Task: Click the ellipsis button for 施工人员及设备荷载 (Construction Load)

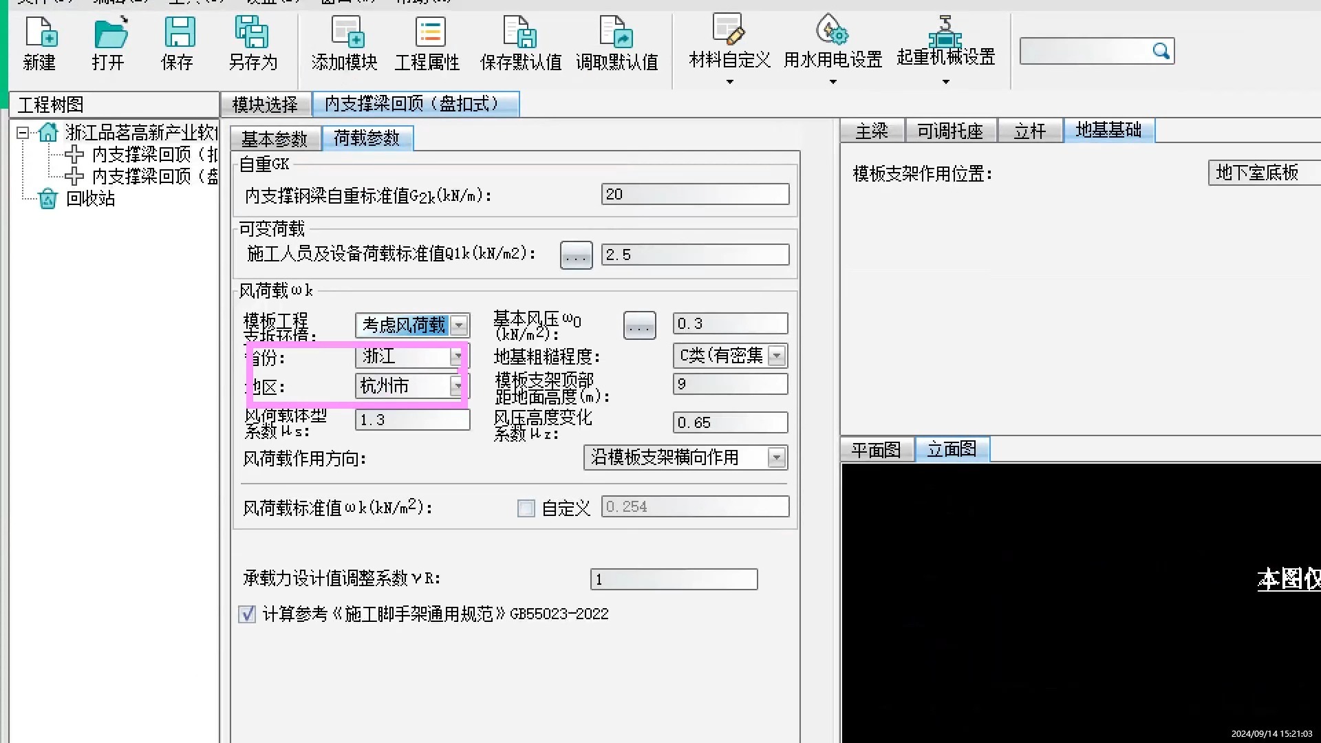Action: pos(576,255)
